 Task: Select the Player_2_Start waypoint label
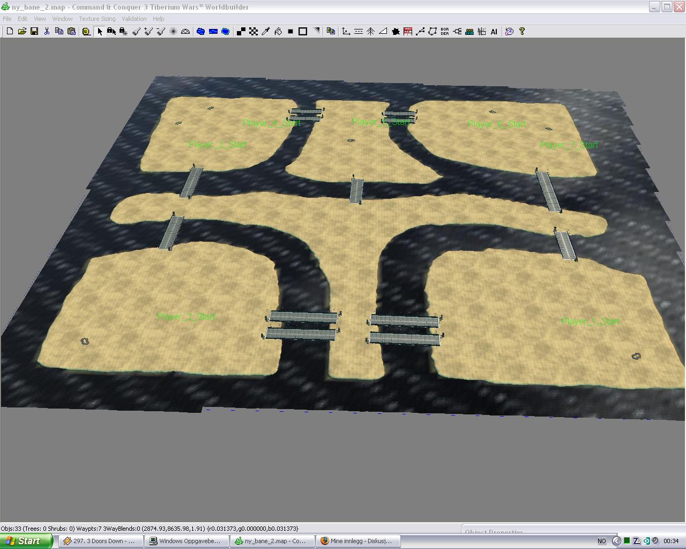click(x=186, y=316)
